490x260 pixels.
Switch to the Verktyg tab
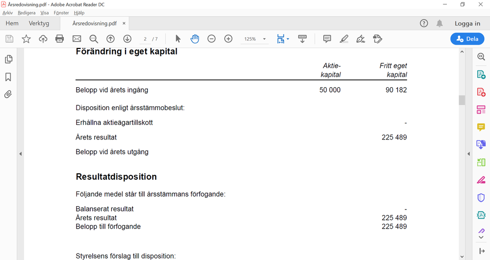coord(39,24)
